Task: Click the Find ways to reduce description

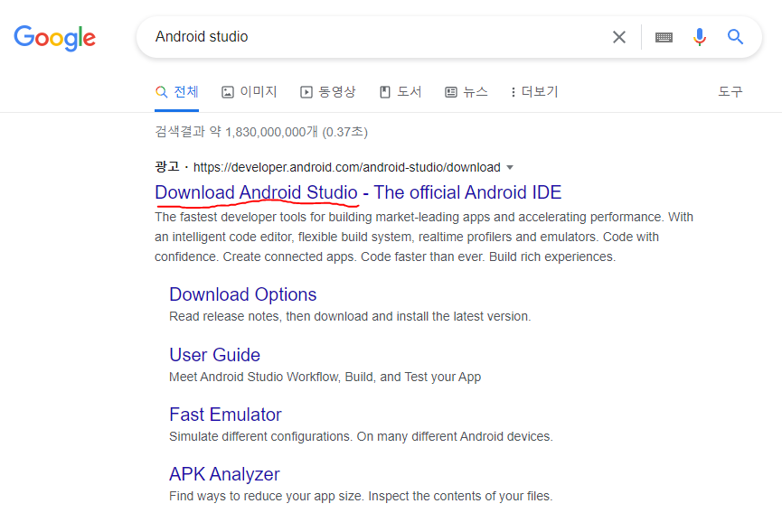Action: 361,497
